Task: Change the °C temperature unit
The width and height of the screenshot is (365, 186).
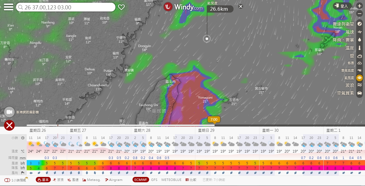Action: [x=23, y=151]
